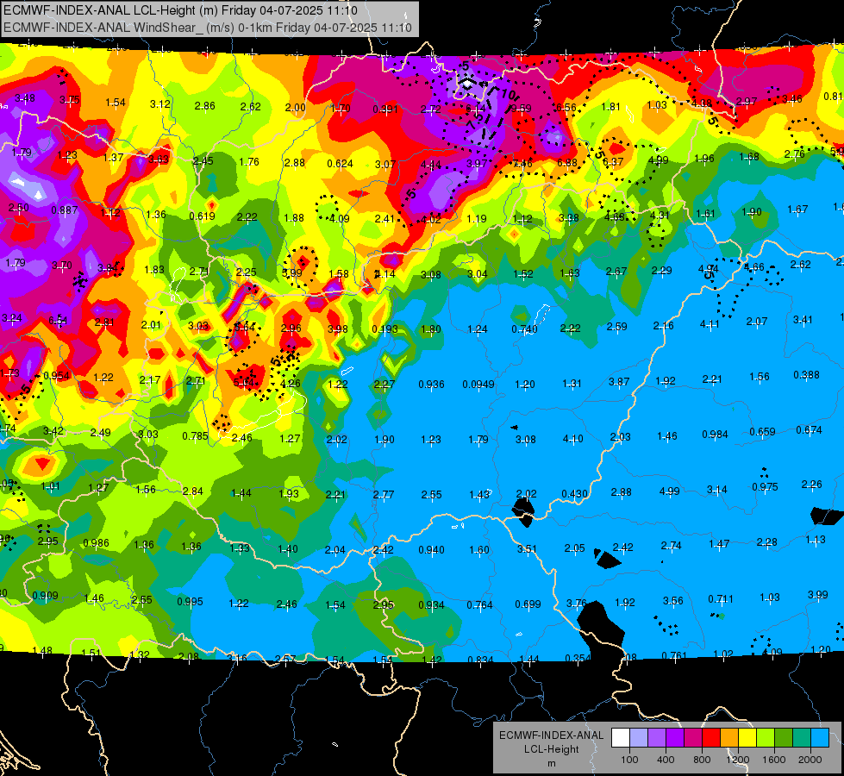844x776 pixels.
Task: Click the WindShear 0-1km title line
Action: point(208,28)
